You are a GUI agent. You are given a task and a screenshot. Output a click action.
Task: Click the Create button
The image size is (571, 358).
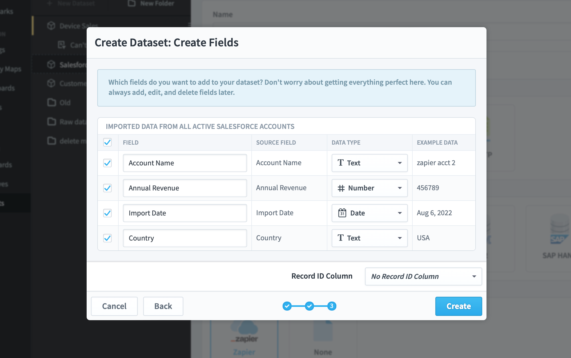pyautogui.click(x=459, y=306)
